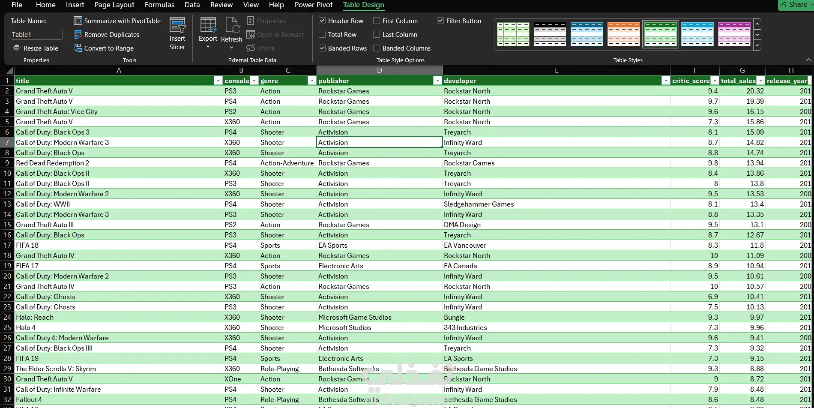Switch to the Home tab
Screen dimensions: 814x408
click(45, 5)
